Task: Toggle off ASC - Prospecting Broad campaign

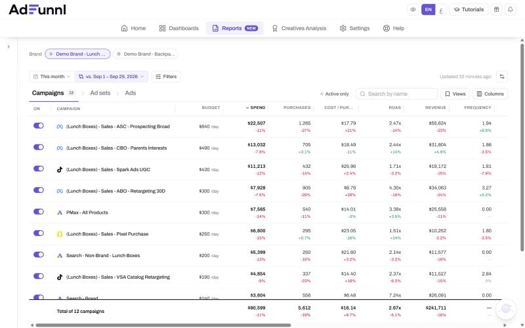Action: pyautogui.click(x=39, y=125)
